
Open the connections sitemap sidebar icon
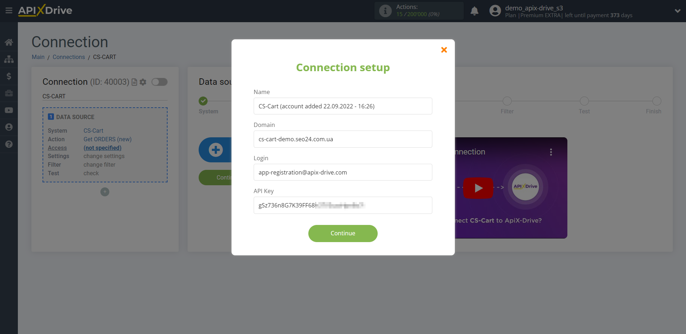click(x=9, y=59)
